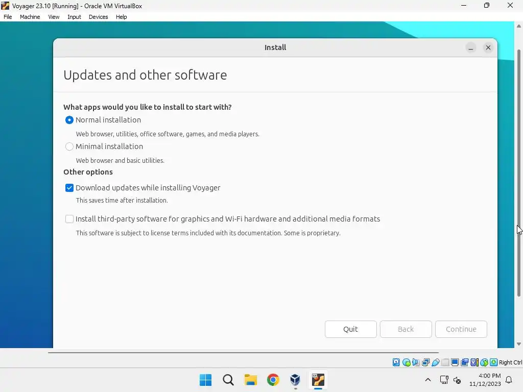Close the Install dialog
The image size is (523, 392).
488,47
